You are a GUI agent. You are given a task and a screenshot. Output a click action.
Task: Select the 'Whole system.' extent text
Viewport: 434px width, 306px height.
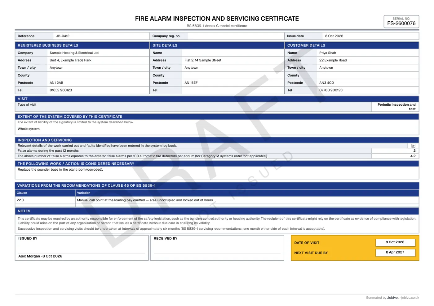pos(29,129)
